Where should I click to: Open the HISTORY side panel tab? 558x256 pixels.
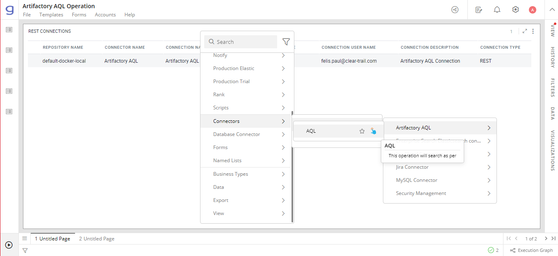pos(552,57)
